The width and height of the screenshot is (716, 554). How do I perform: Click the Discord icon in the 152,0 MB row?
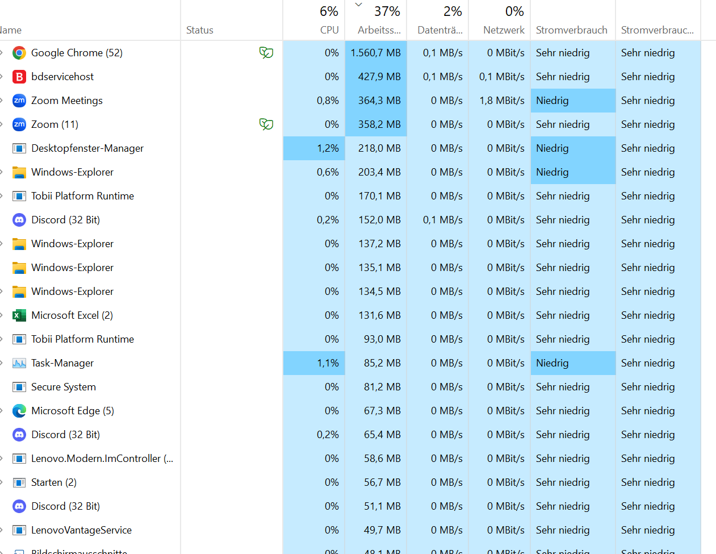pyautogui.click(x=19, y=220)
